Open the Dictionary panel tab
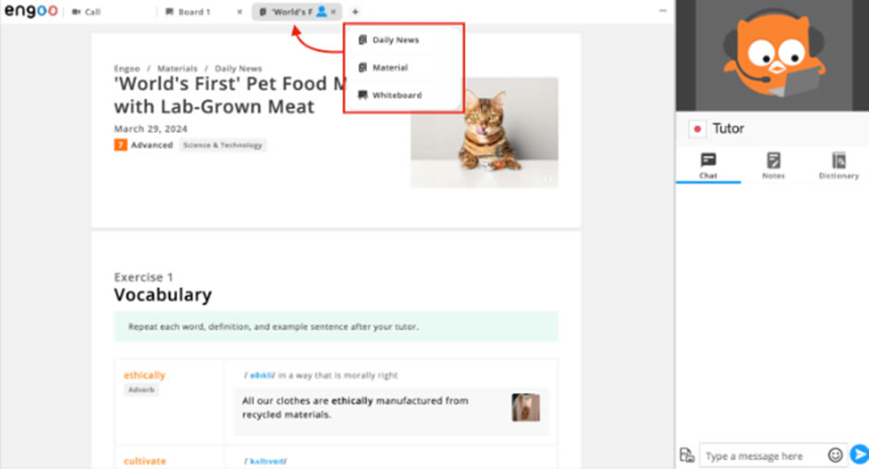The image size is (869, 469). [838, 165]
